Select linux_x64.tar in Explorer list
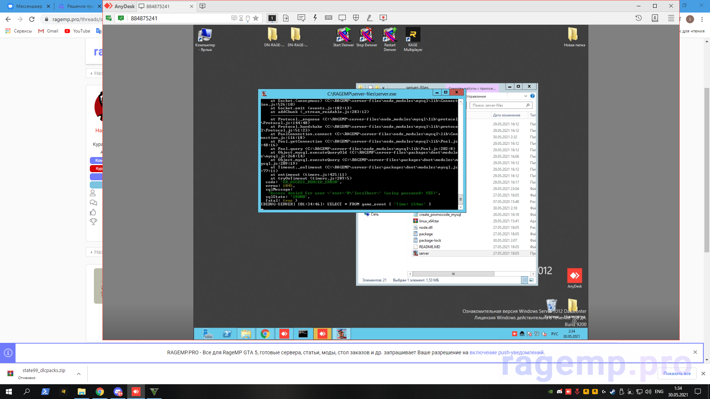710x399 pixels. 429,221
